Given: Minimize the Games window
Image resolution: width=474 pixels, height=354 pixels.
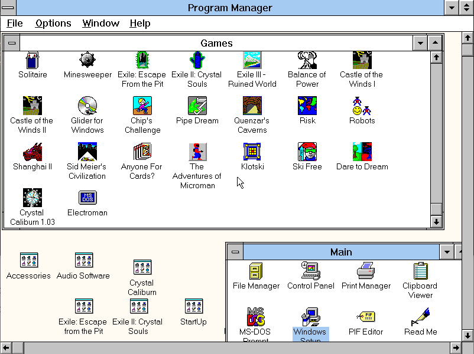Looking at the screenshot, I should pyautogui.click(x=420, y=43).
